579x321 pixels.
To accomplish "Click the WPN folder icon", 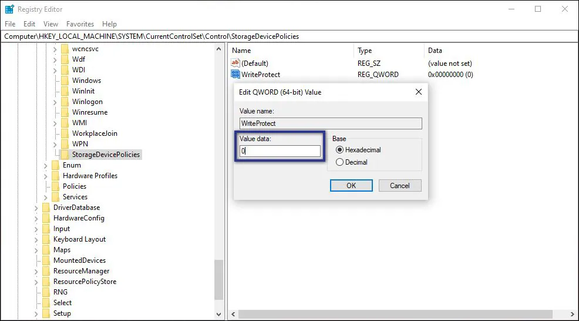I will (65, 144).
